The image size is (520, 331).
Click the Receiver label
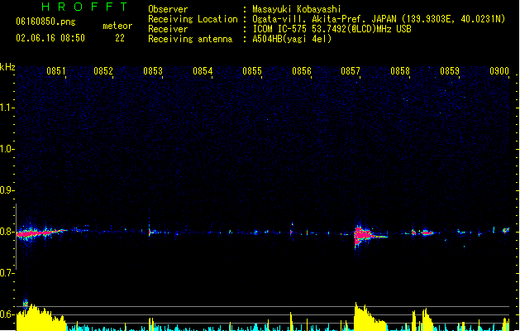tap(168, 29)
